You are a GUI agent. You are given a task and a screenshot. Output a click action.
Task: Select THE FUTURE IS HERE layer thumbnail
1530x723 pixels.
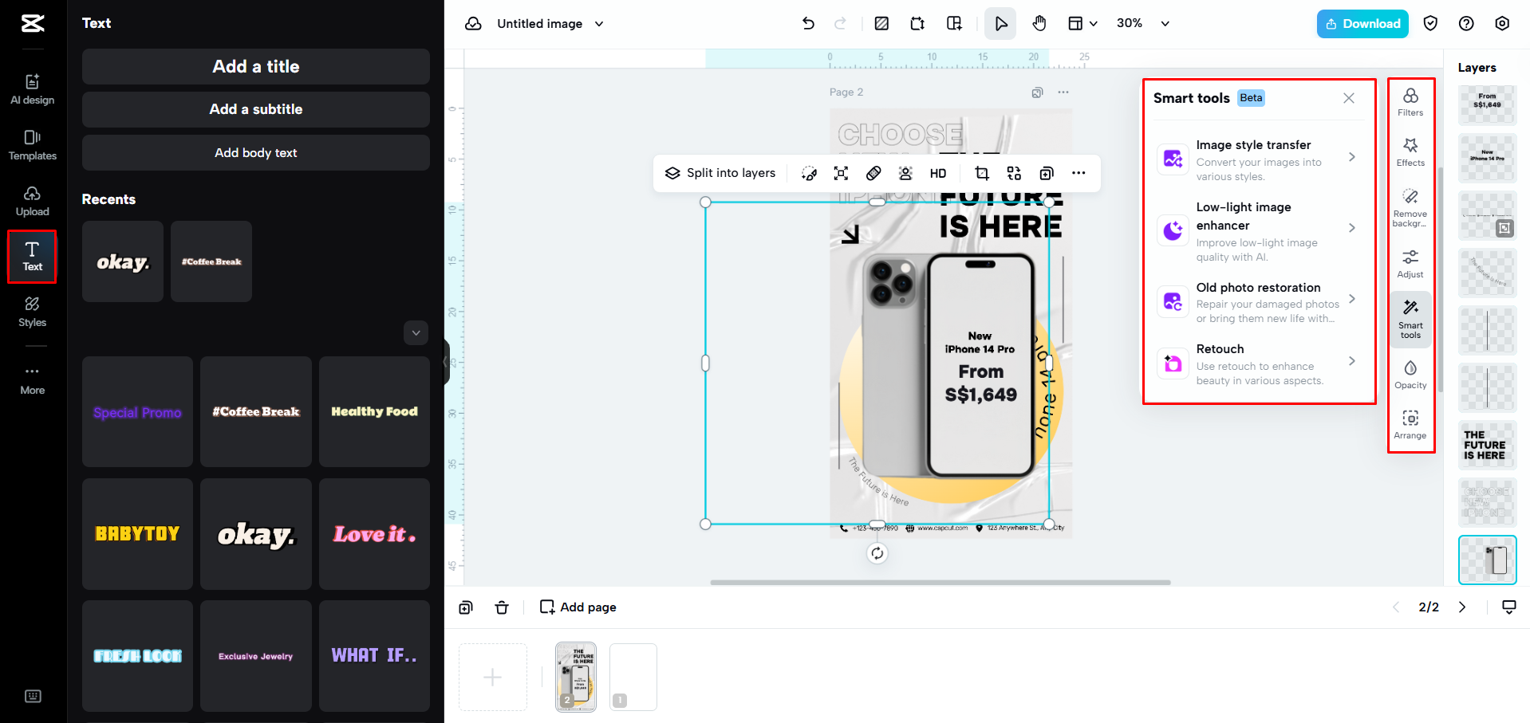tap(1486, 445)
